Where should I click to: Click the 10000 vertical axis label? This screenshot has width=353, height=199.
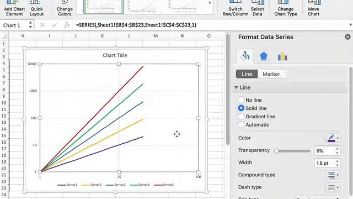(32, 64)
